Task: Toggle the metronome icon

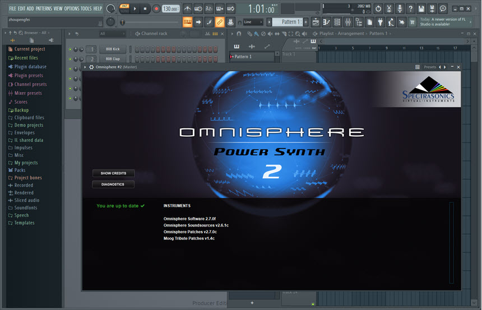Action: pos(188,8)
